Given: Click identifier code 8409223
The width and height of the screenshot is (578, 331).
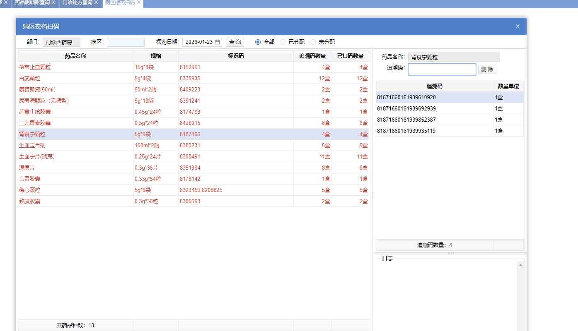Looking at the screenshot, I should pyautogui.click(x=190, y=89).
